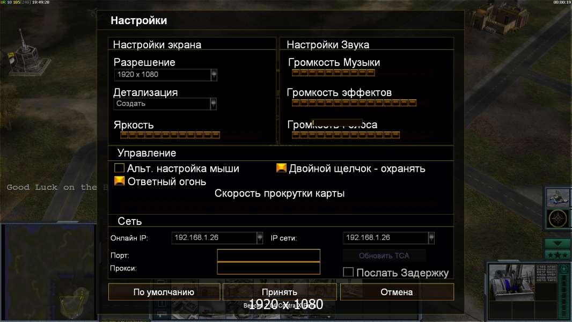Tick the Послать Задержку checkbox
Viewport: 572px width, 322px height.
[x=348, y=272]
